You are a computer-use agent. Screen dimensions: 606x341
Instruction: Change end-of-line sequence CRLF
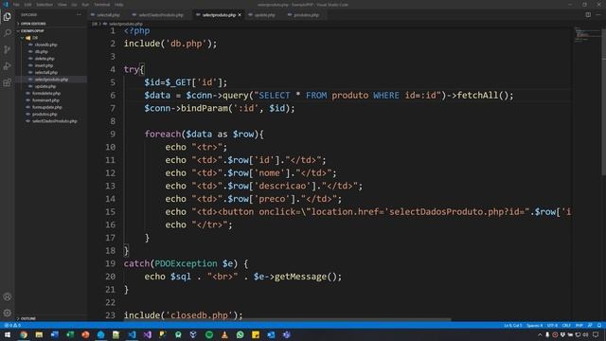(x=566, y=326)
